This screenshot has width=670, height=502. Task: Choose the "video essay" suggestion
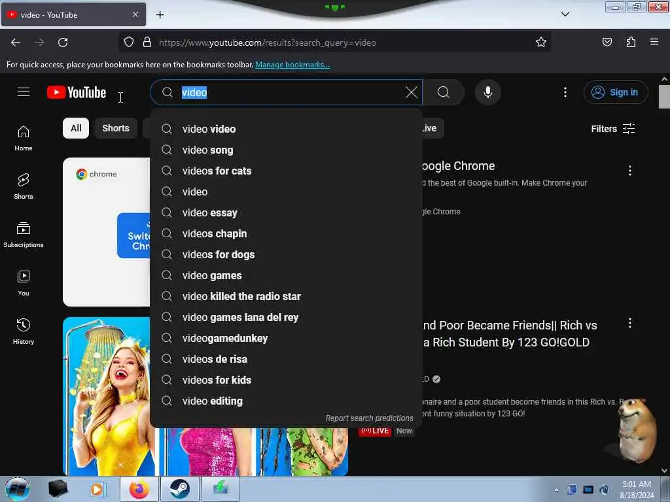point(286,212)
